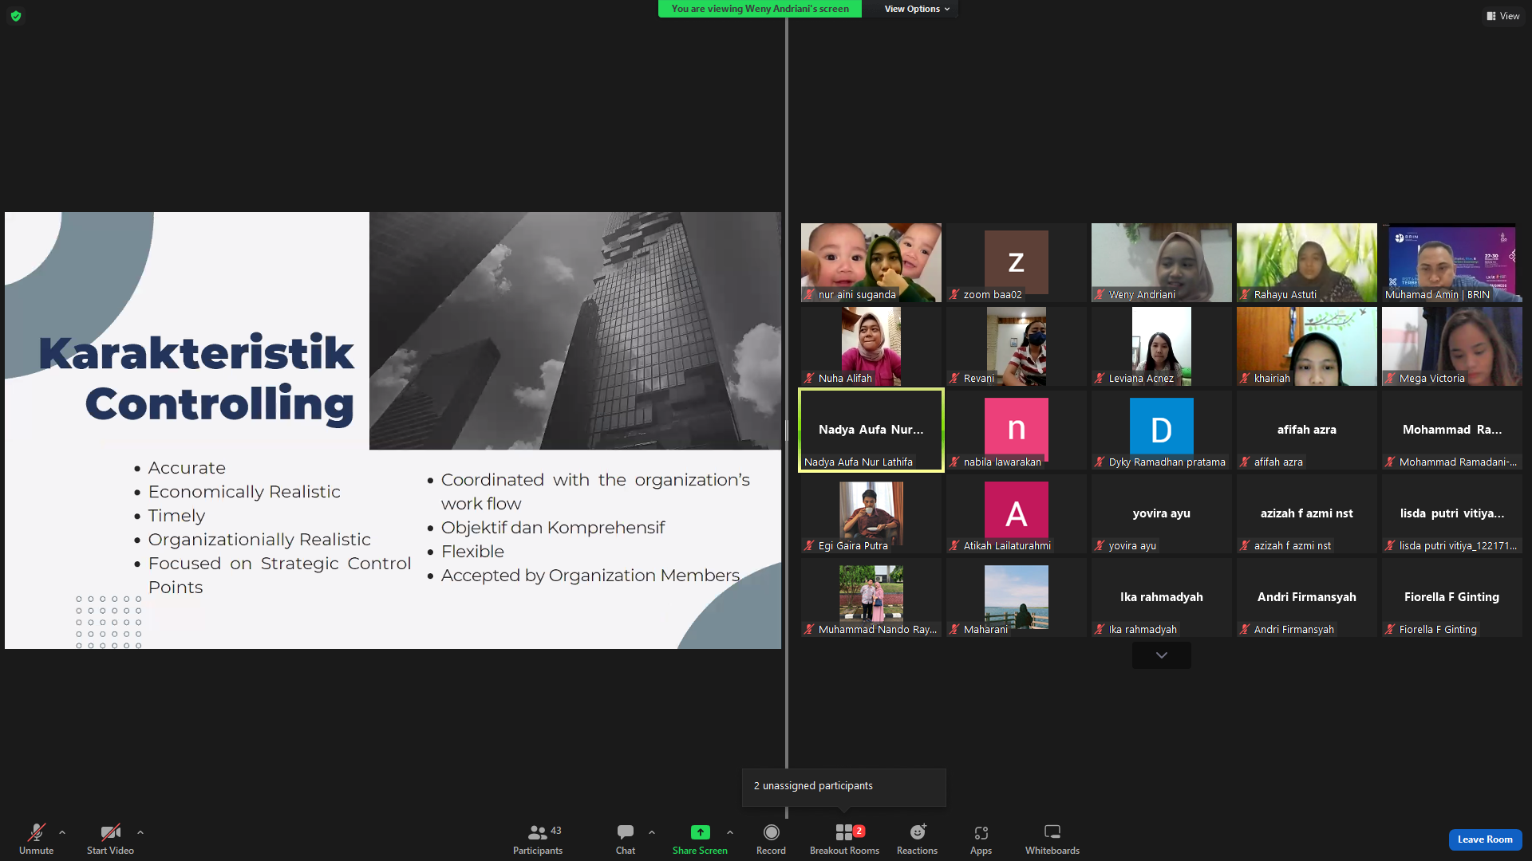
Task: Open Apps panel
Action: (x=981, y=839)
